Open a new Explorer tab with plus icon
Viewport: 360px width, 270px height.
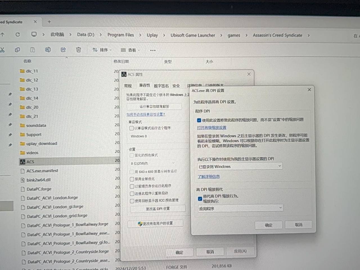(x=49, y=22)
